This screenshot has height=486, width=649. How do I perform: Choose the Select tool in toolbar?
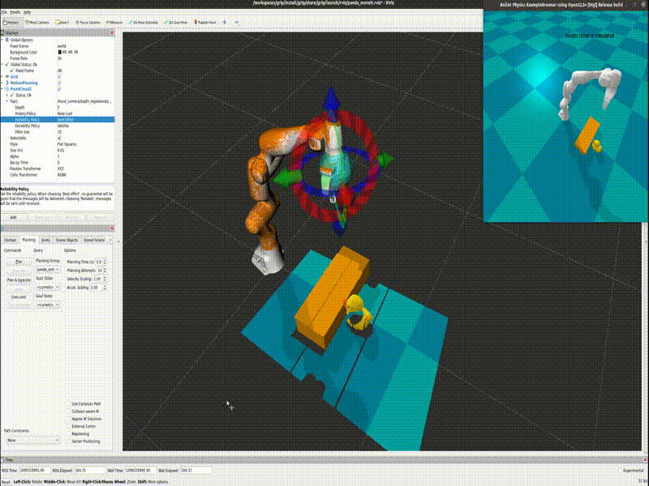coord(63,23)
